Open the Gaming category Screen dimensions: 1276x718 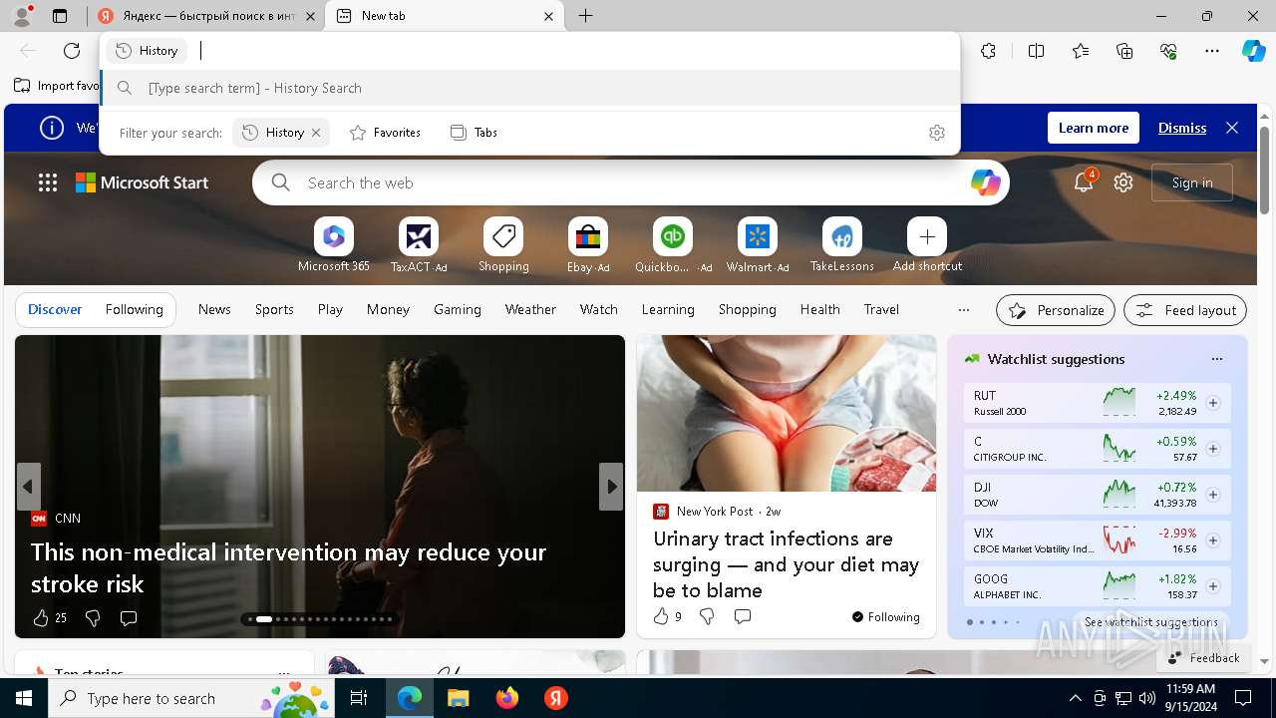pyautogui.click(x=458, y=310)
